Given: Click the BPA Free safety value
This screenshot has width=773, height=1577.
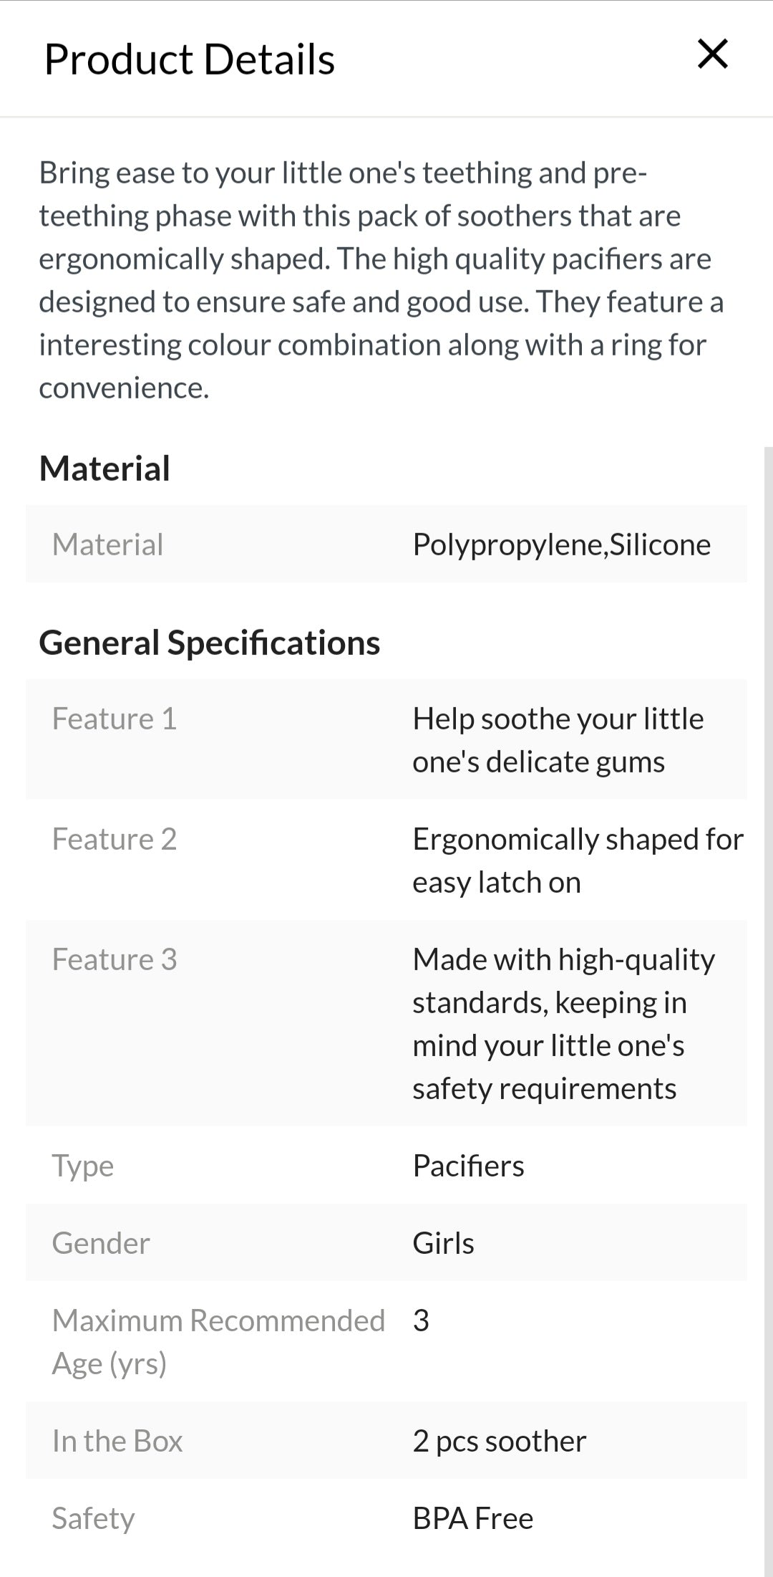Looking at the screenshot, I should (x=472, y=1518).
